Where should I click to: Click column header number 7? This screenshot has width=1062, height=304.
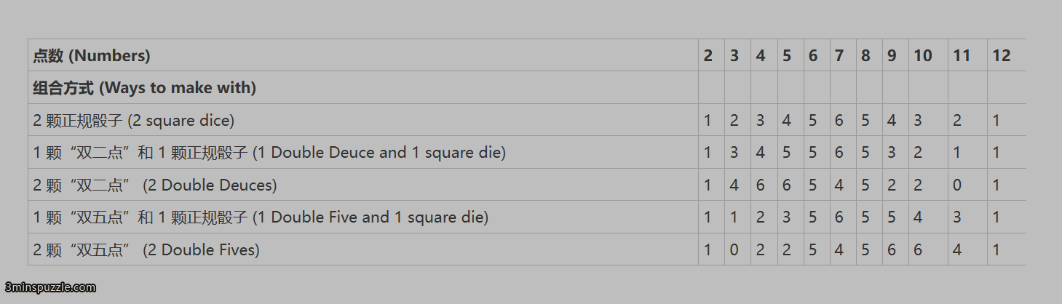click(839, 55)
